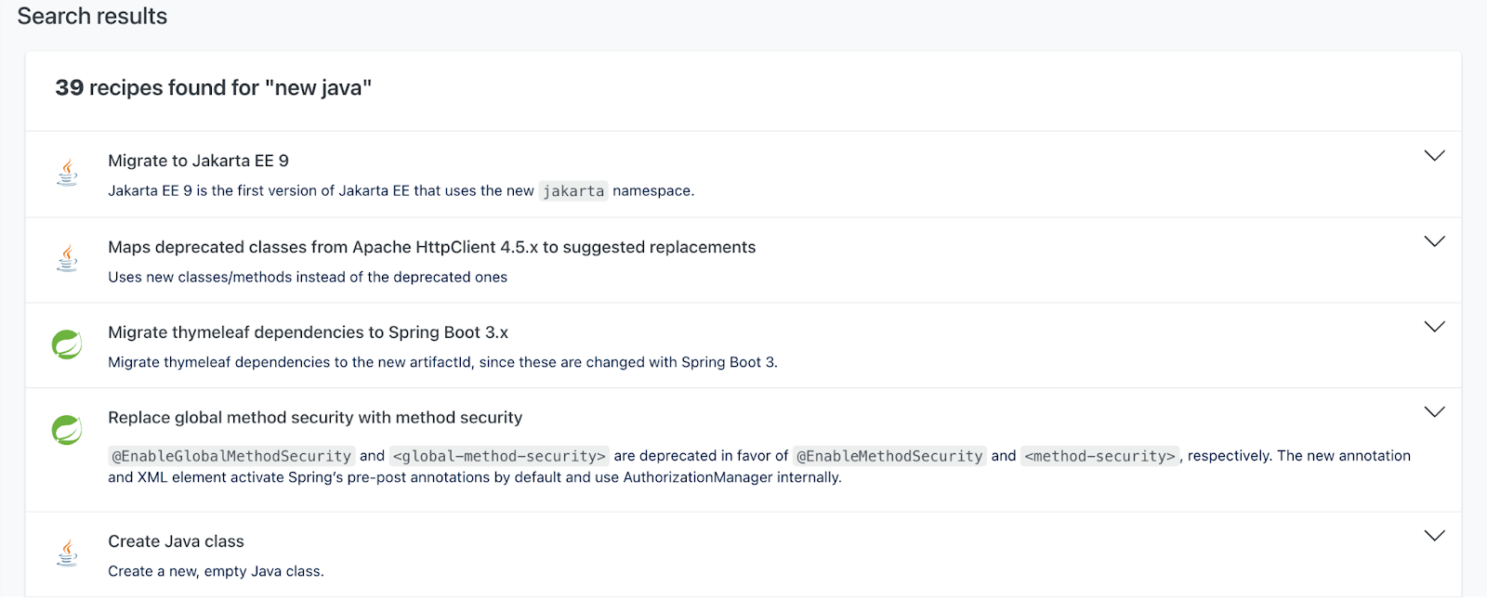Click description Uses new classes/methods instead of deprecated
The image size is (1487, 598).
(x=308, y=277)
